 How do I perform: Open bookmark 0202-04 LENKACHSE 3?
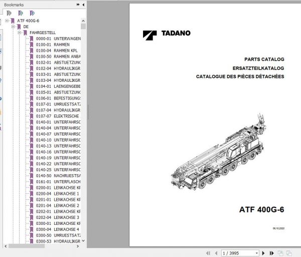coord(57,217)
